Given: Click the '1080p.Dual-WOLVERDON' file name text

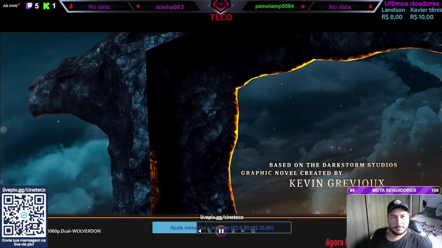Looking at the screenshot, I should [74, 231].
